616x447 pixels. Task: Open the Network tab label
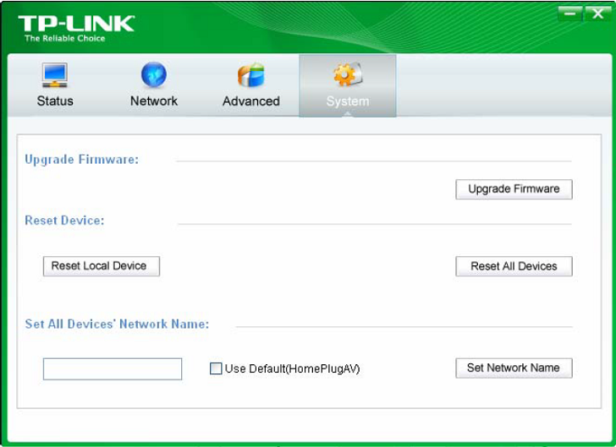point(153,101)
